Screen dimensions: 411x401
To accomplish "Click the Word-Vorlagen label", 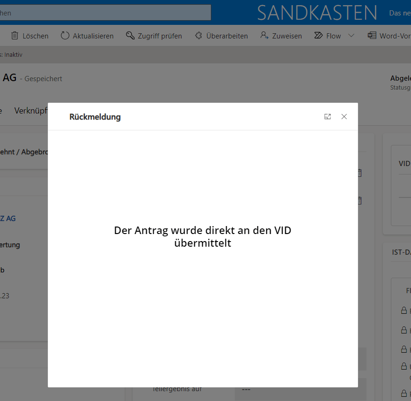I will 395,36.
